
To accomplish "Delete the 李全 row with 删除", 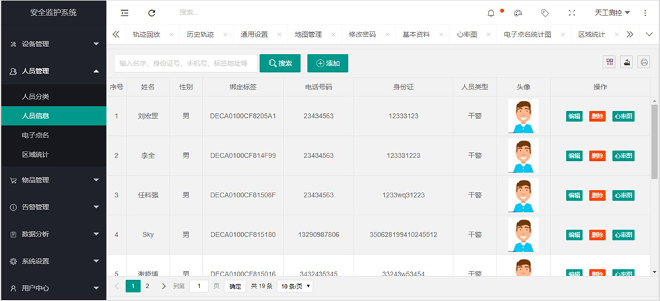I will (x=597, y=156).
